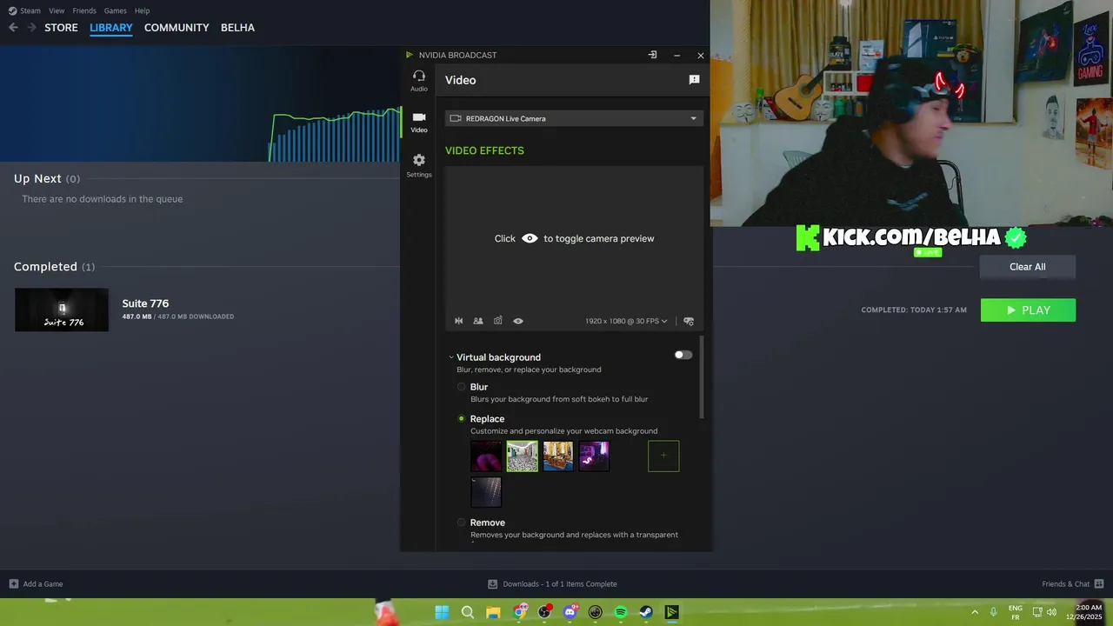Go to the Steam STORE tab
The image size is (1113, 626).
(61, 28)
